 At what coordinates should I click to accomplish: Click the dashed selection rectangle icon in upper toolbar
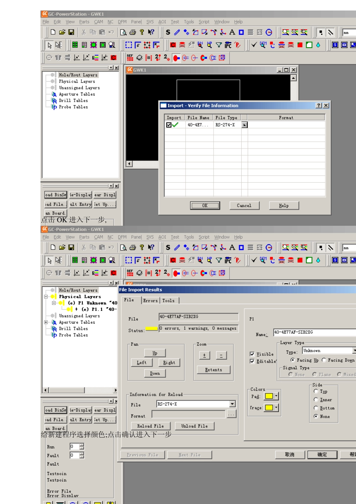129,45
